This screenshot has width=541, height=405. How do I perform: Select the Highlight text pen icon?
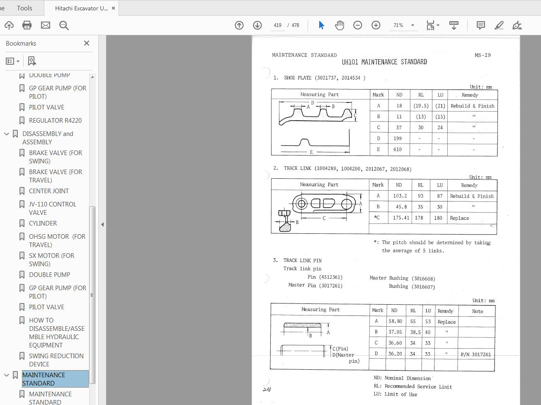(499, 25)
